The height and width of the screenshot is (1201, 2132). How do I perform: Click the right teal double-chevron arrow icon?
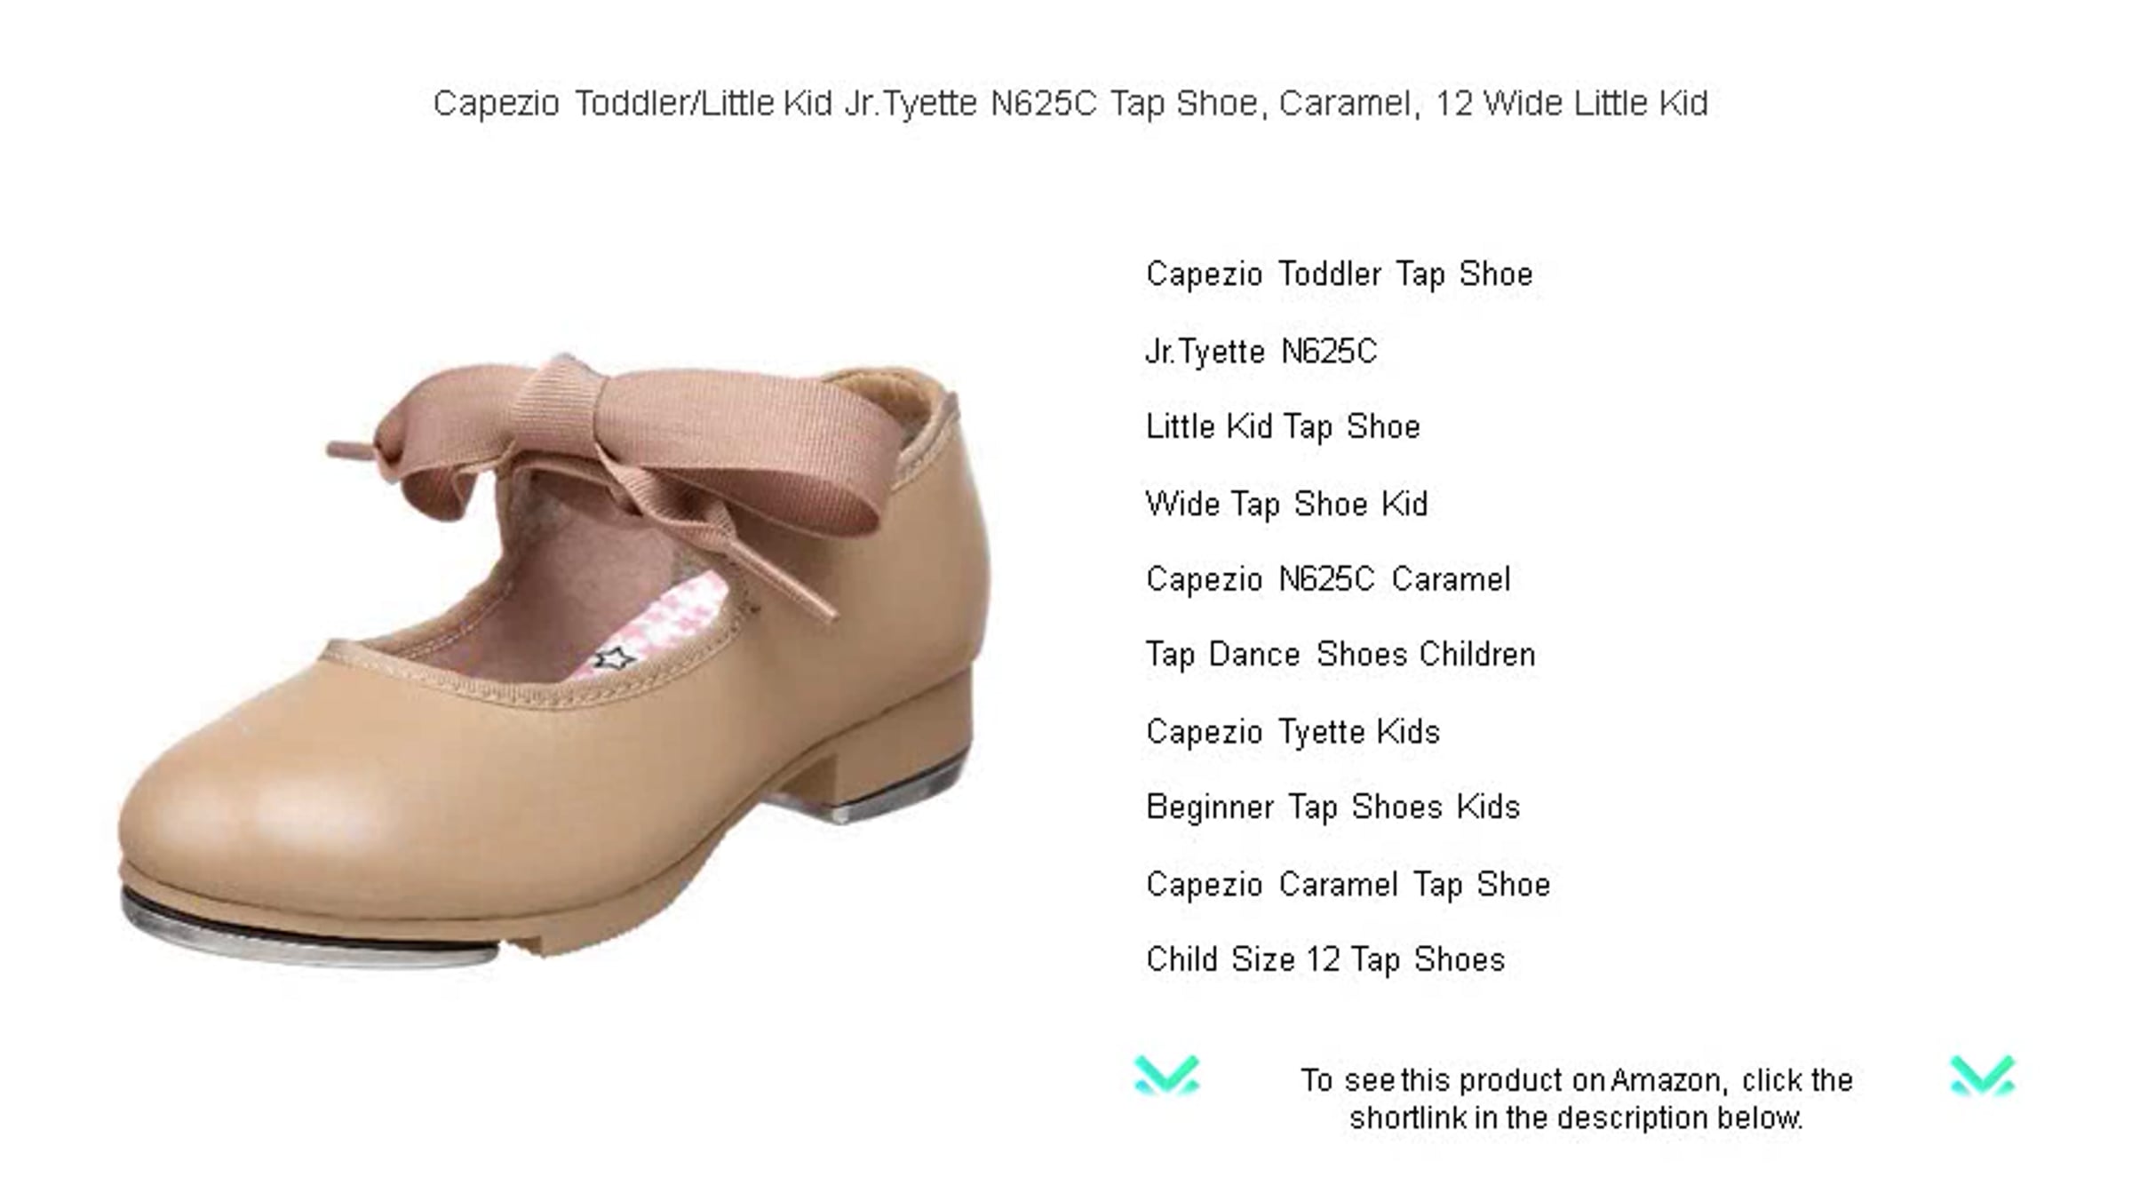[1983, 1075]
